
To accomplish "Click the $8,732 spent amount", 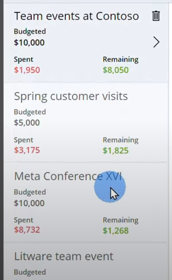I will (27, 230).
